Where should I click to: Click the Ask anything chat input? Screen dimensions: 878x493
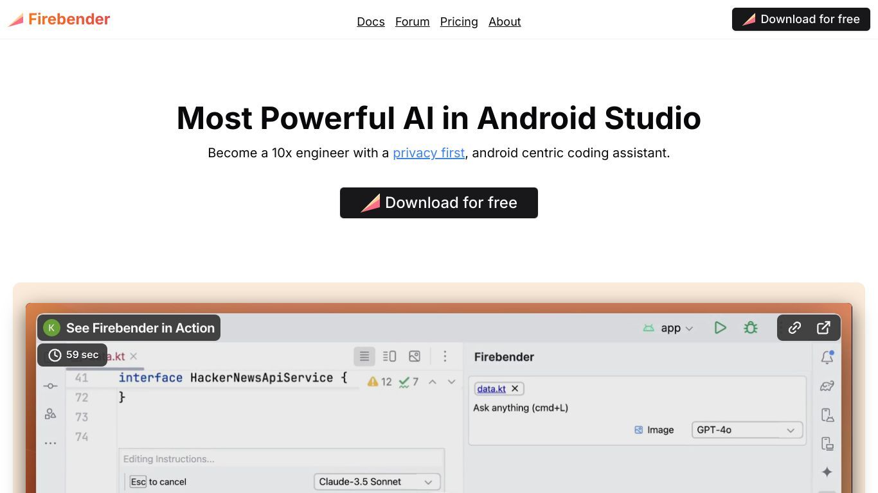521,408
